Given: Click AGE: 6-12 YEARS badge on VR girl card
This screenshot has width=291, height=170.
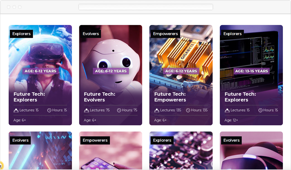Looking at the screenshot, I should [x=40, y=71].
